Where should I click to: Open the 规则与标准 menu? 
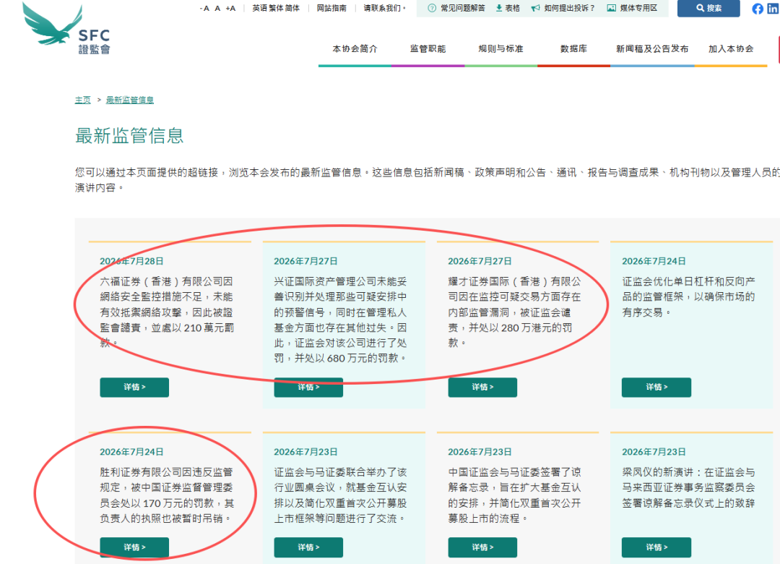(x=500, y=49)
